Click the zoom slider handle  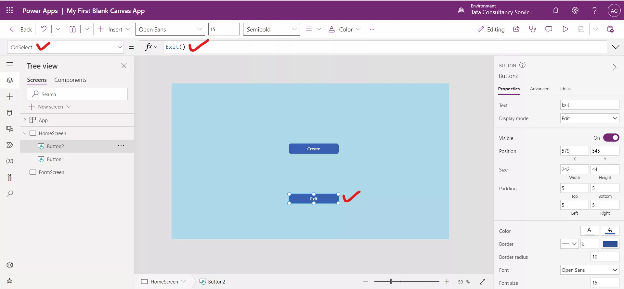391,282
